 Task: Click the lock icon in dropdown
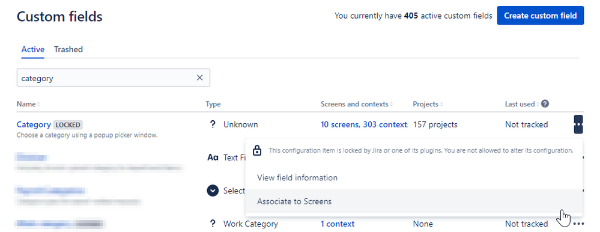pyautogui.click(x=257, y=150)
